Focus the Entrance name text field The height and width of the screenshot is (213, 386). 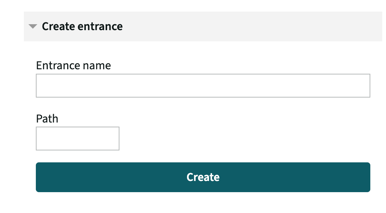pyautogui.click(x=203, y=86)
